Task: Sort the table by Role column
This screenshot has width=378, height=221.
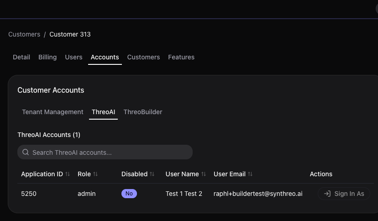Action: click(95, 174)
